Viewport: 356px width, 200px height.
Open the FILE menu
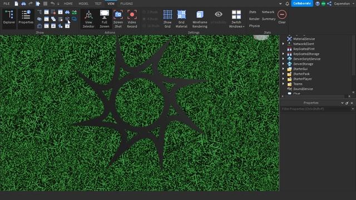(x=7, y=4)
